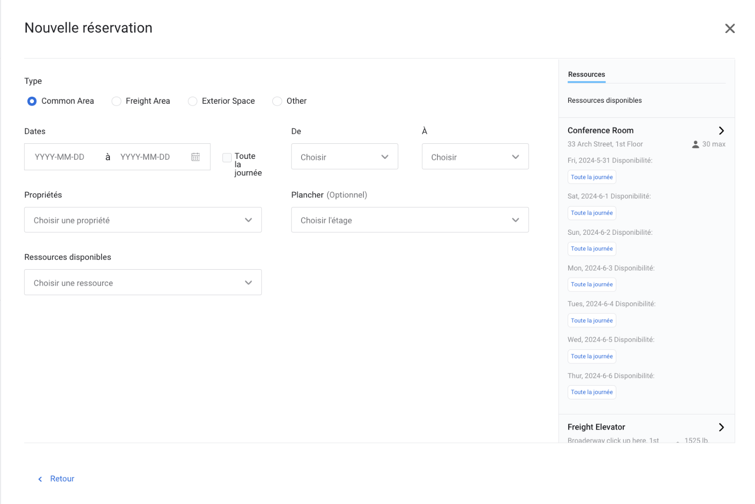Open the Choisir l'étage floor dropdown

410,220
